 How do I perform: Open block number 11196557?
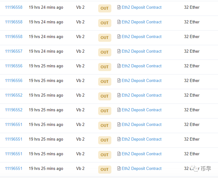(14, 51)
